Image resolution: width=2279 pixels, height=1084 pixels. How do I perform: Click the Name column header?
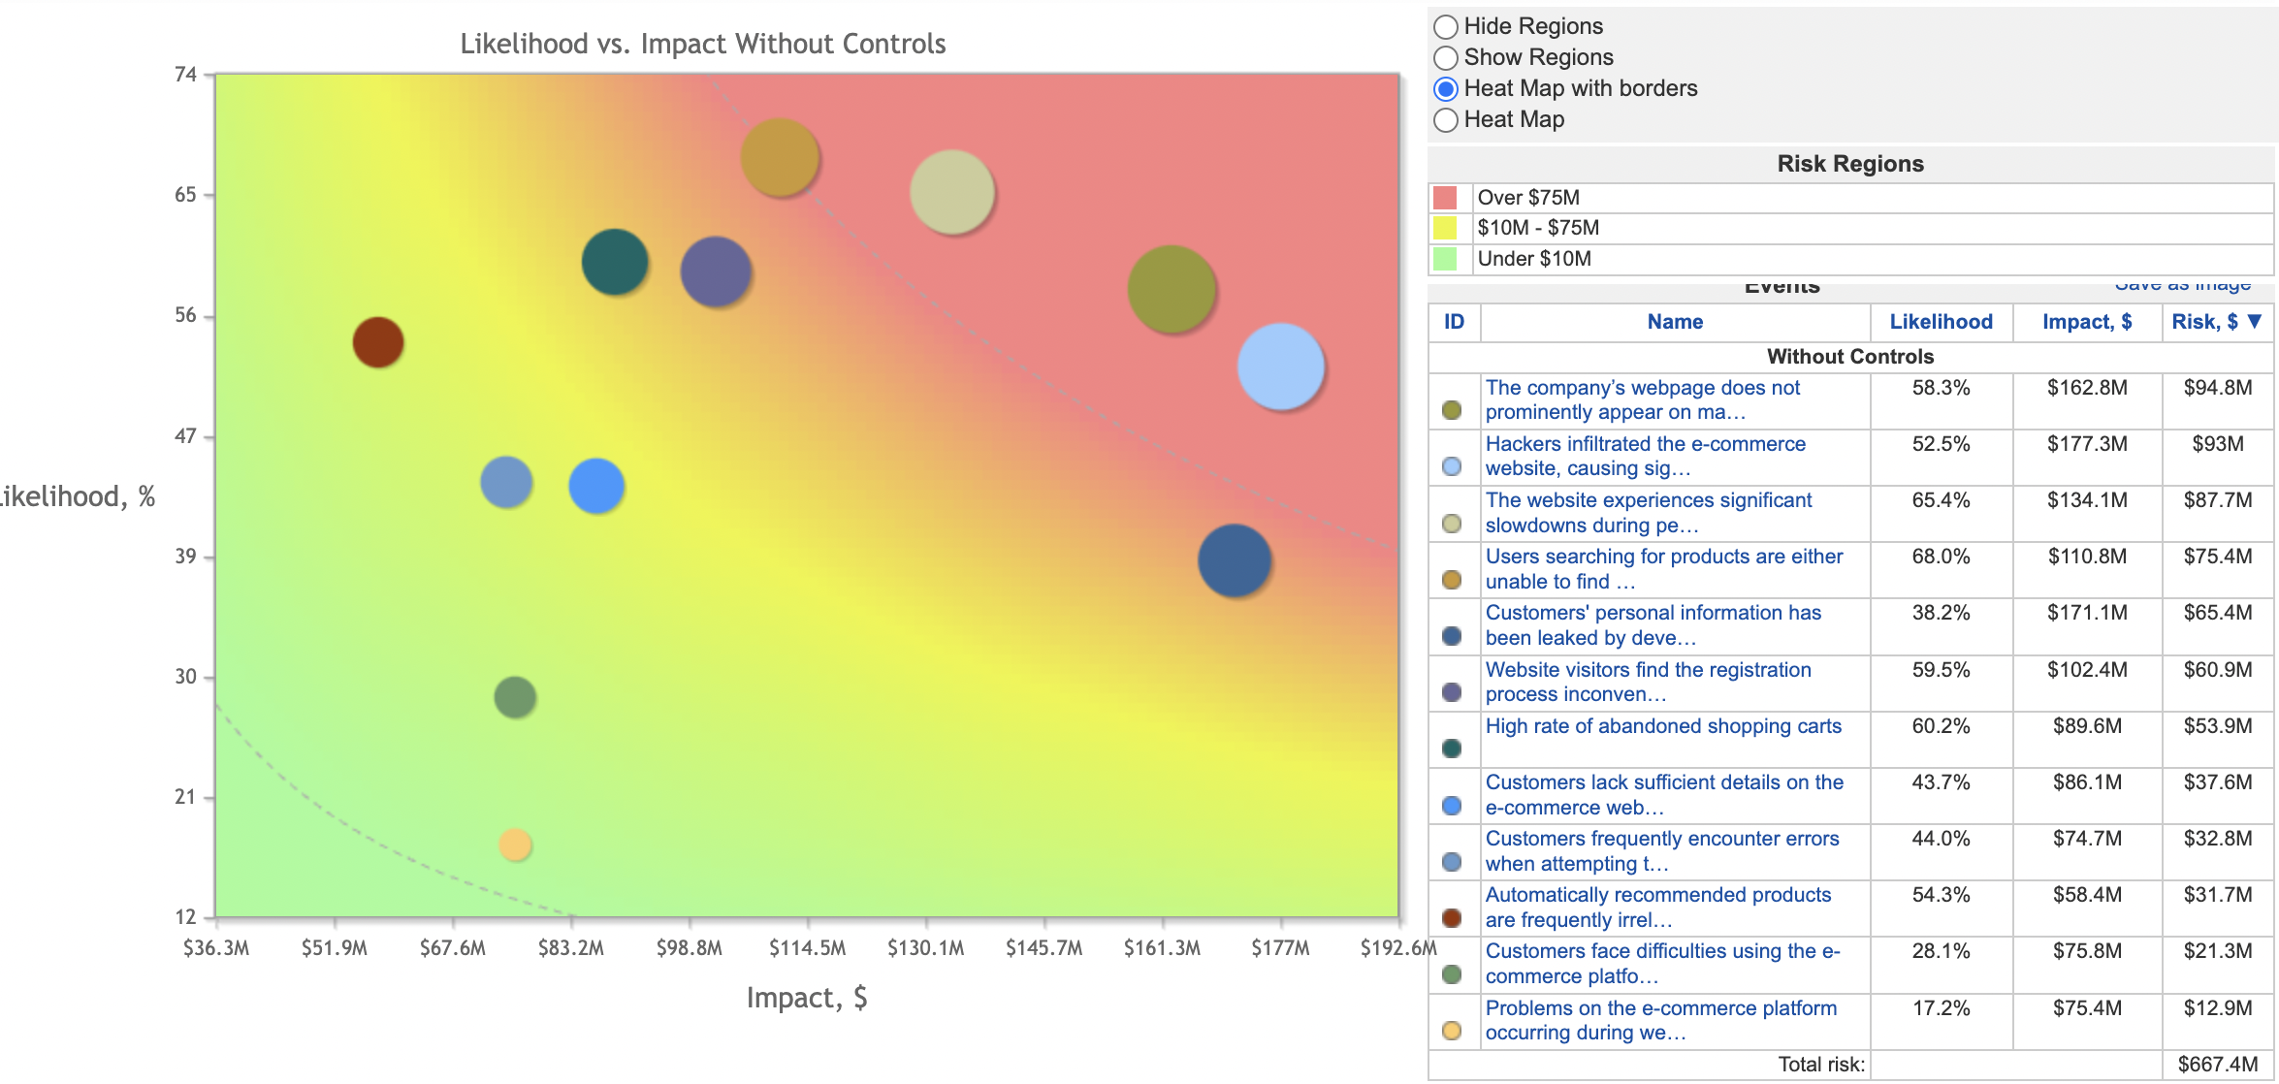[1674, 322]
